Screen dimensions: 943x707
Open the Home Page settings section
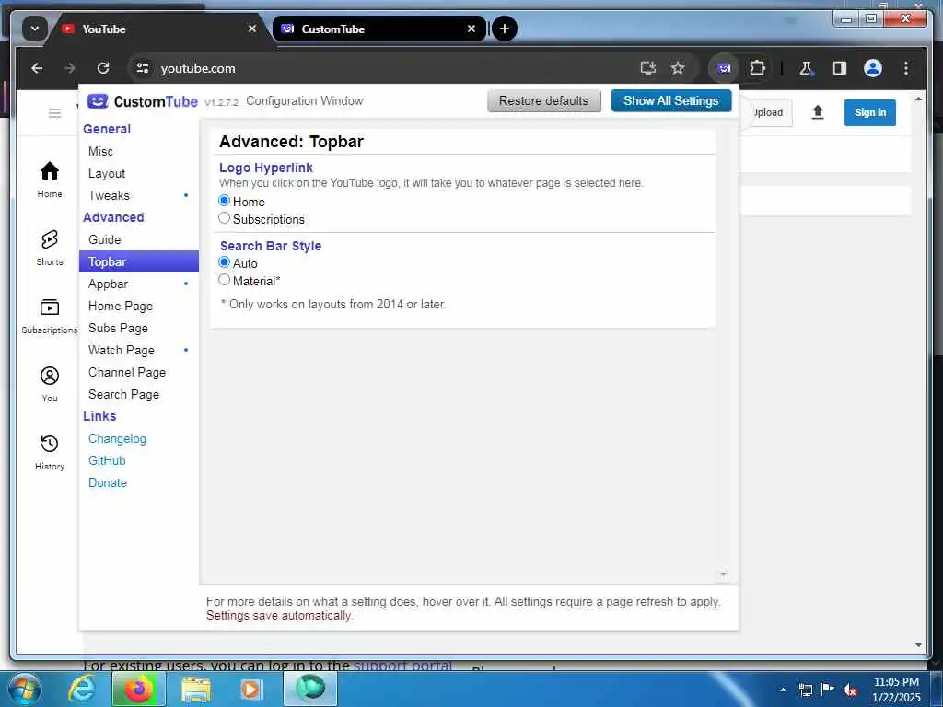139,306
